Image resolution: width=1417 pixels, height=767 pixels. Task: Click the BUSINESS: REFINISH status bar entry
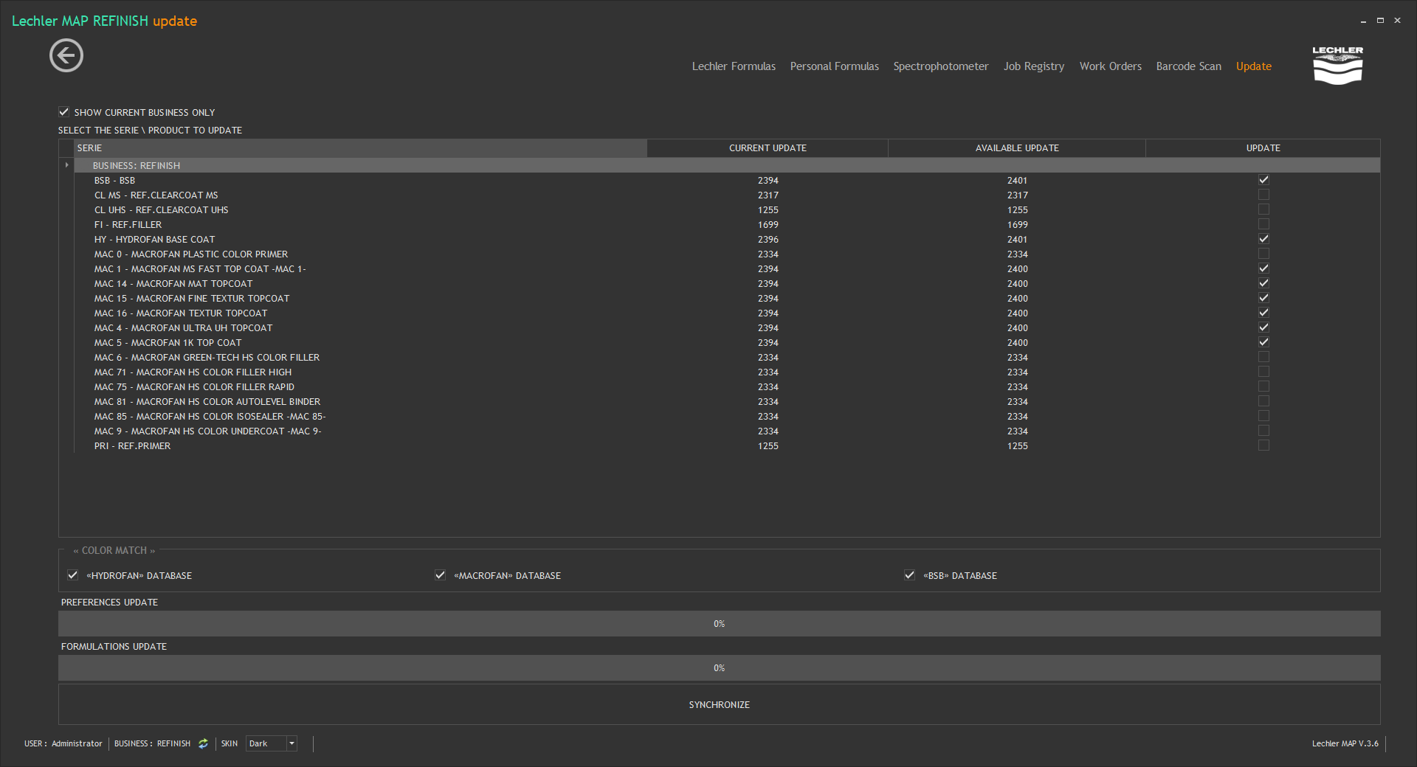coord(152,743)
